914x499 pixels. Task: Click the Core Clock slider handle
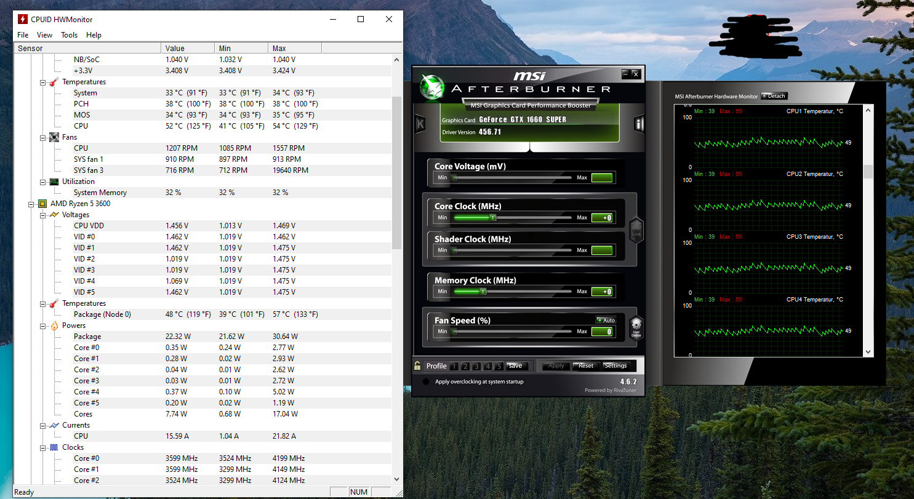click(x=492, y=217)
